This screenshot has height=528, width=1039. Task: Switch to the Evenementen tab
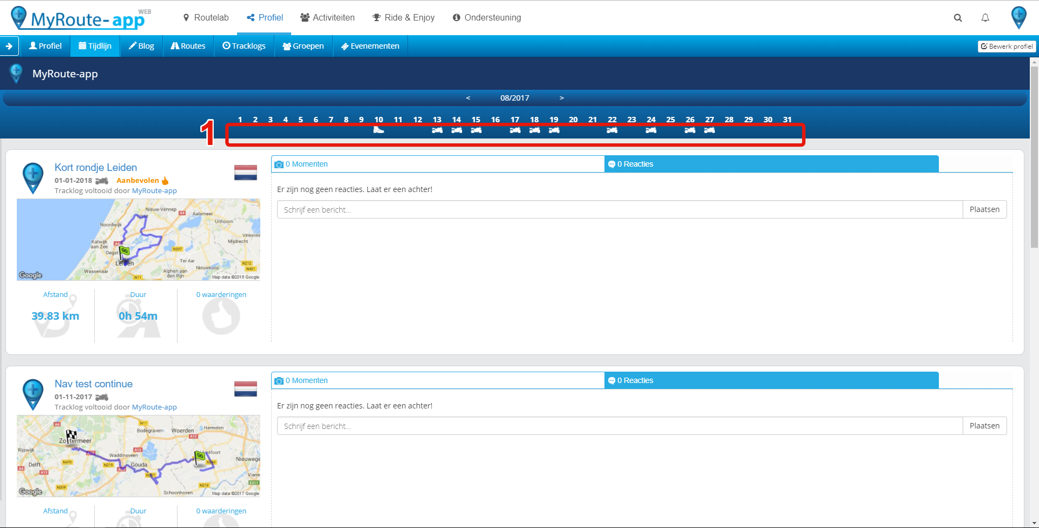[x=370, y=46]
